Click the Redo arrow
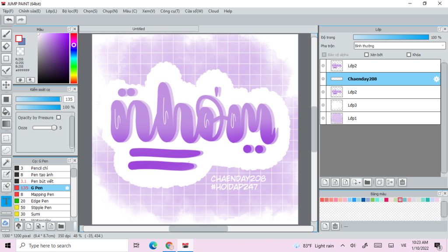Image resolution: width=448 pixels, height=252 pixels. [x=21, y=20]
